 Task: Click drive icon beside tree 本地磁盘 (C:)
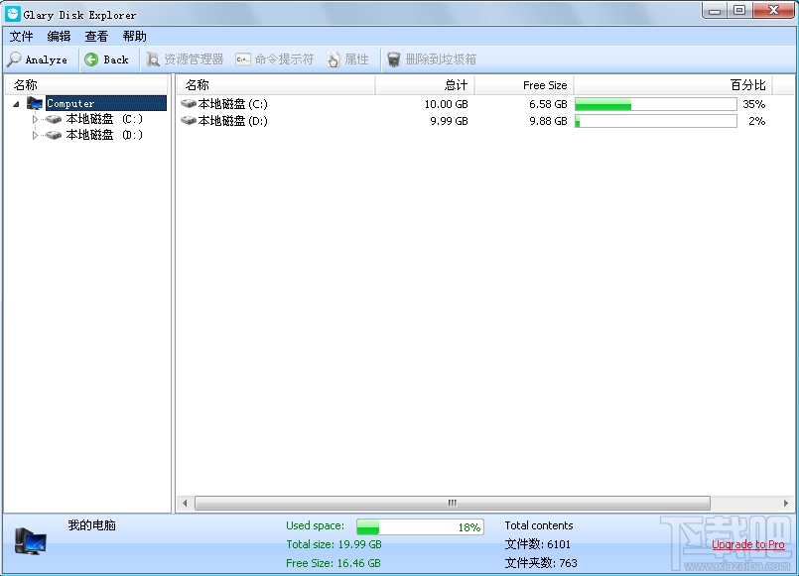click(53, 119)
